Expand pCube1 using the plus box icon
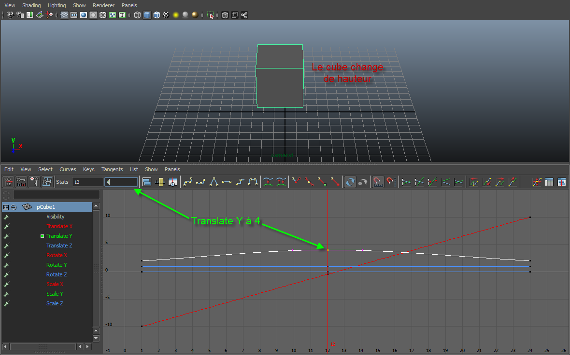 (6, 207)
